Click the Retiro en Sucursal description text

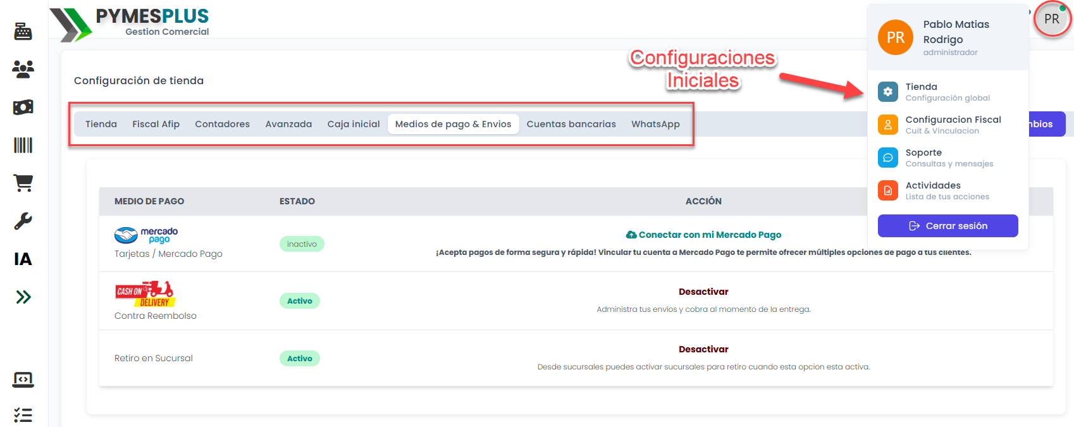click(x=703, y=367)
